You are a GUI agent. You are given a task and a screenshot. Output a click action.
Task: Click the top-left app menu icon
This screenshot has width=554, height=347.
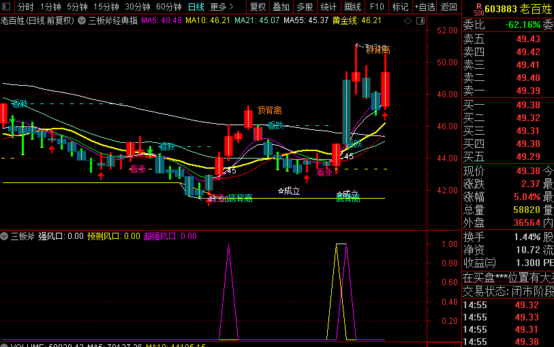7,7
